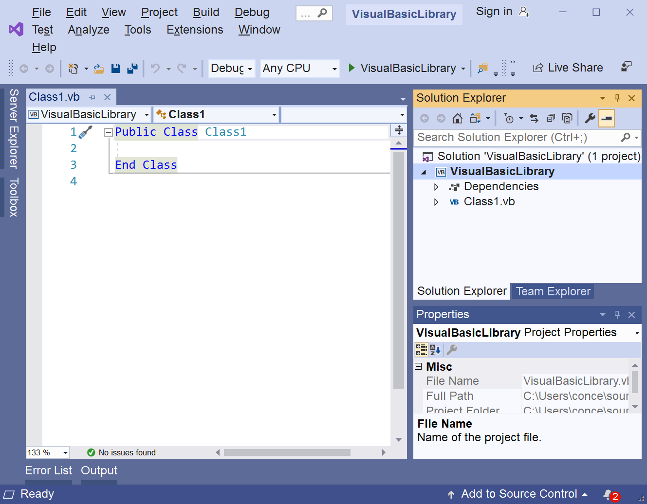
Task: Start debugging with the green play icon
Action: coord(351,68)
